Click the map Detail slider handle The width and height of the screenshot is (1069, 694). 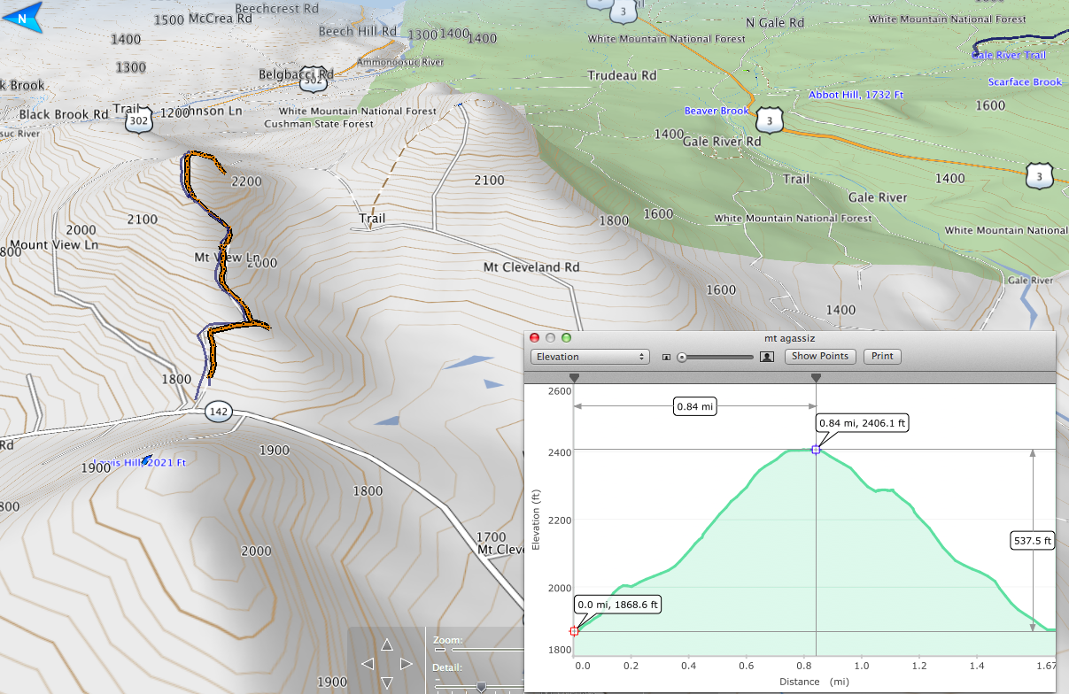coord(481,687)
